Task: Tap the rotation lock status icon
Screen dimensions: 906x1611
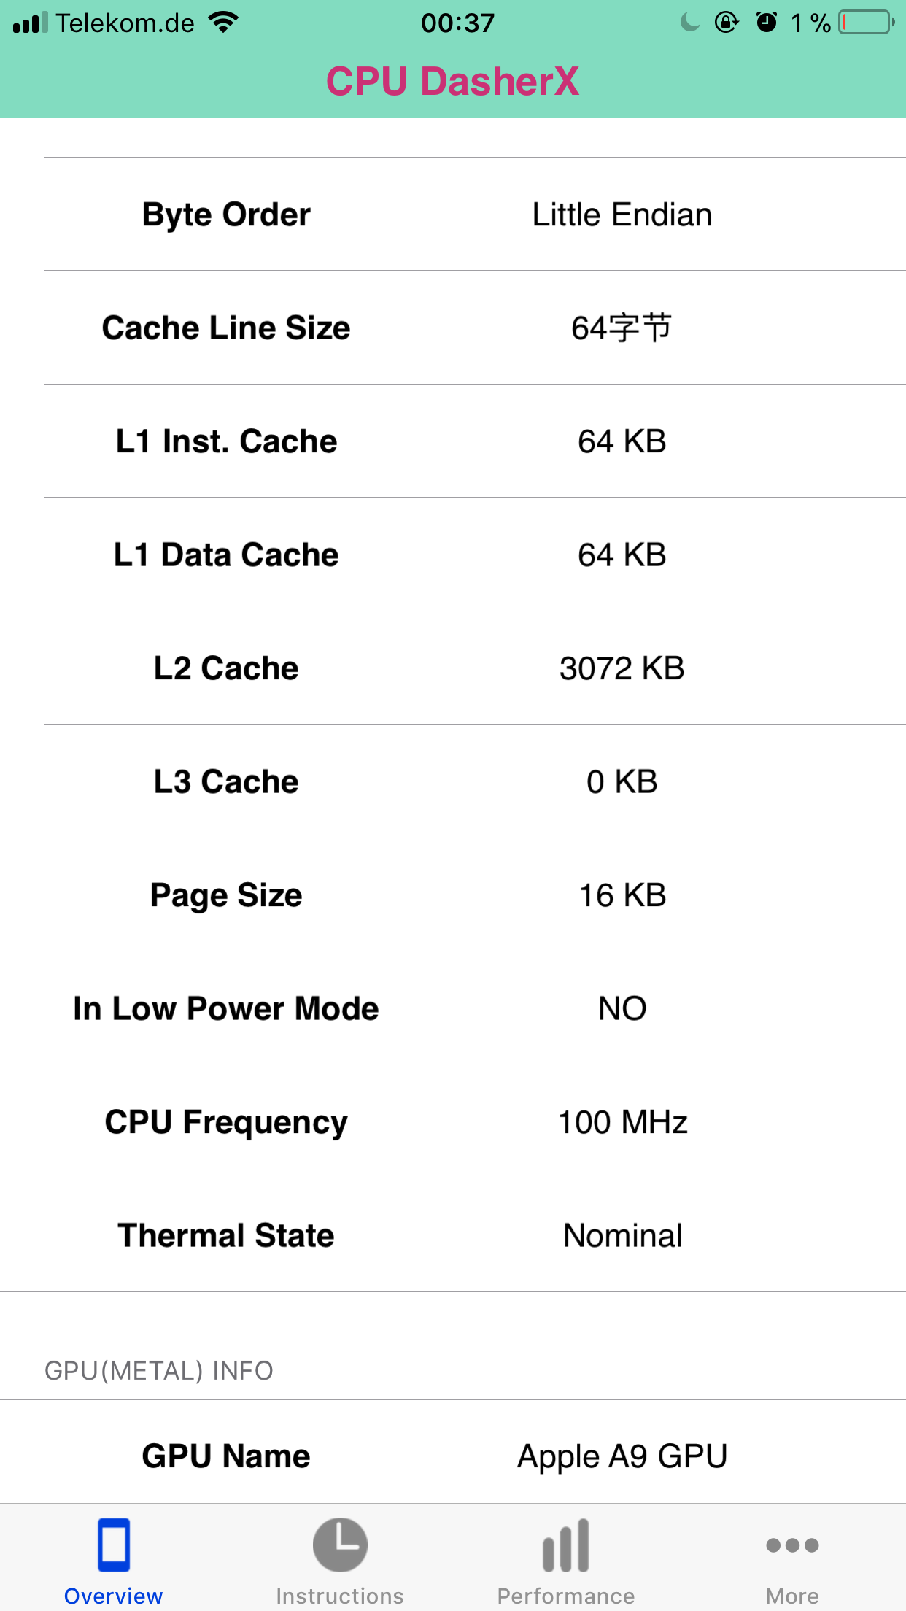Action: (727, 23)
